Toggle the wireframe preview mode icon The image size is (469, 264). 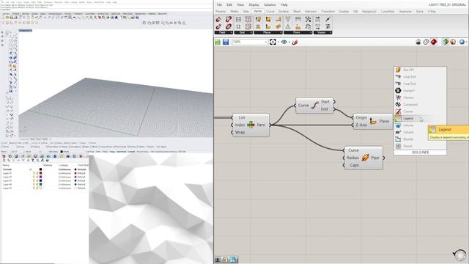pos(426,42)
